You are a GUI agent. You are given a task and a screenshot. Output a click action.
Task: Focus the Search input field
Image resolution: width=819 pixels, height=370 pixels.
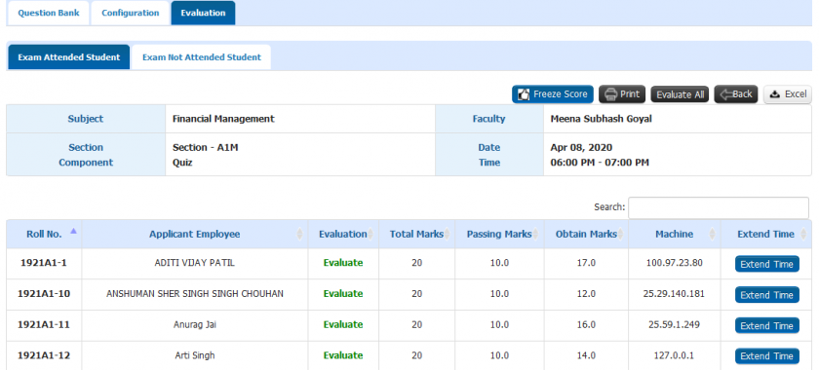point(719,207)
